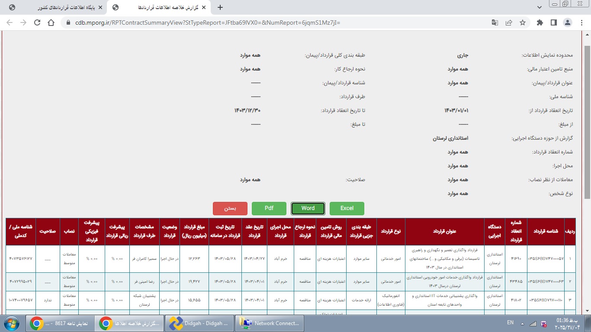Click the انفورماتیک (فناوری اطلاعات) contract type cell

coord(391,300)
